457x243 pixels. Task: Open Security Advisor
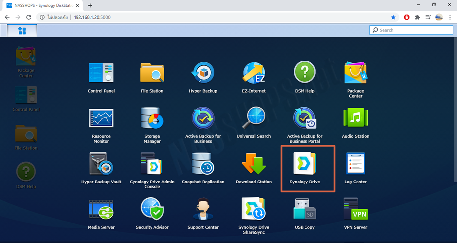coord(152,214)
